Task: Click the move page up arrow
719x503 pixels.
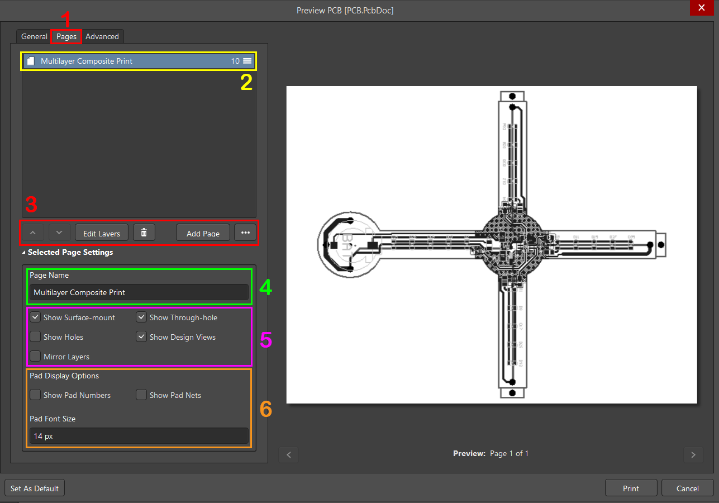Action: [x=33, y=232]
